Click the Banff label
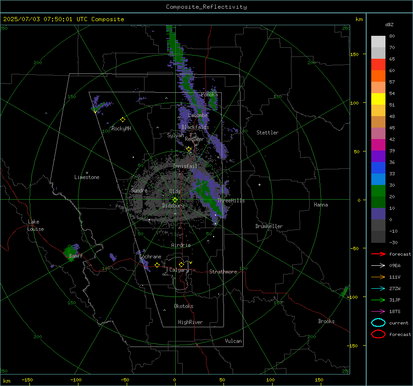 [x=76, y=256]
